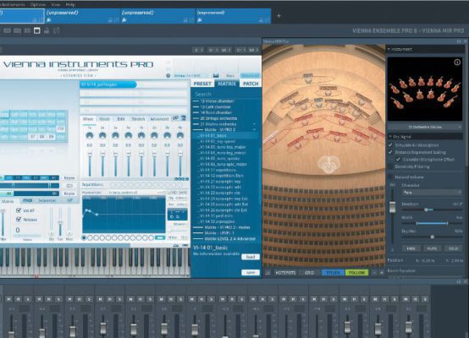Toggle Consider Microphone Offset checkbox

tap(398, 159)
